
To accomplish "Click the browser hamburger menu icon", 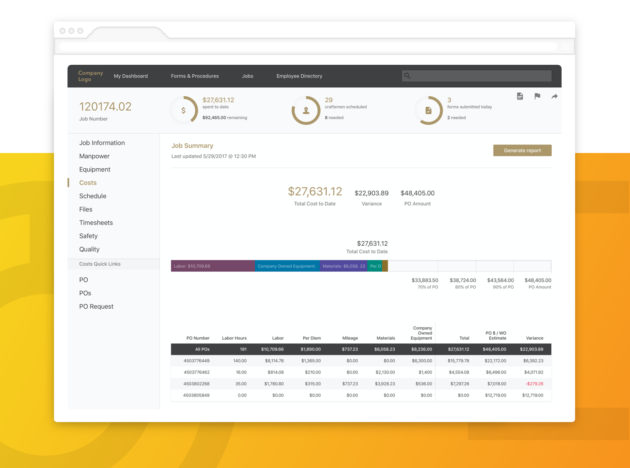I will (565, 46).
